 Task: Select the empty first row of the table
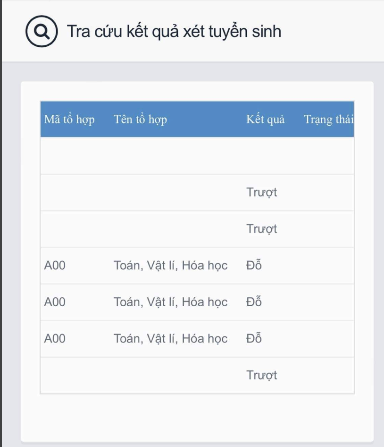click(197, 155)
